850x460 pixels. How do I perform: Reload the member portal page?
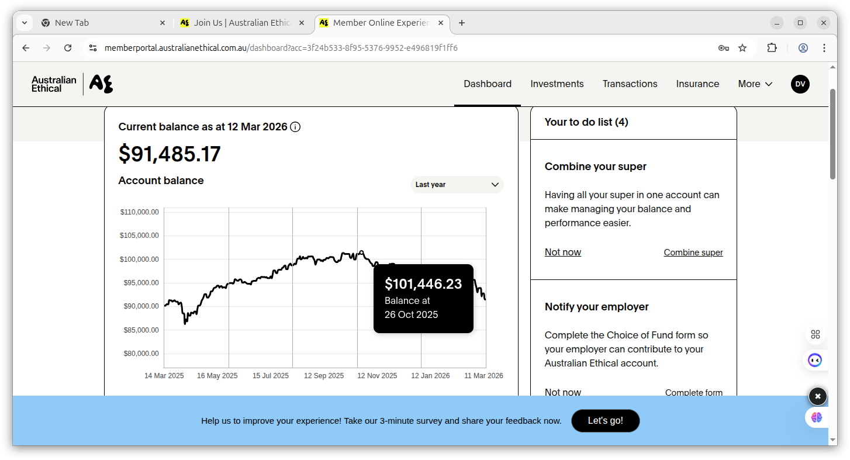(x=68, y=48)
